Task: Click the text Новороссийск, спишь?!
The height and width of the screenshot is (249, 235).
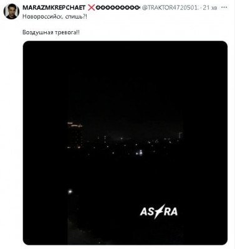Action: [x=55, y=17]
